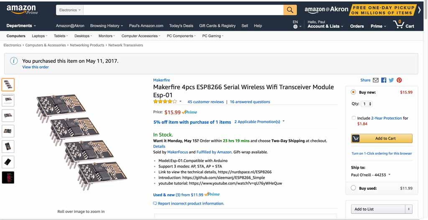Open the Qty quantity dropdown
The width and height of the screenshot is (428, 220).
[367, 104]
